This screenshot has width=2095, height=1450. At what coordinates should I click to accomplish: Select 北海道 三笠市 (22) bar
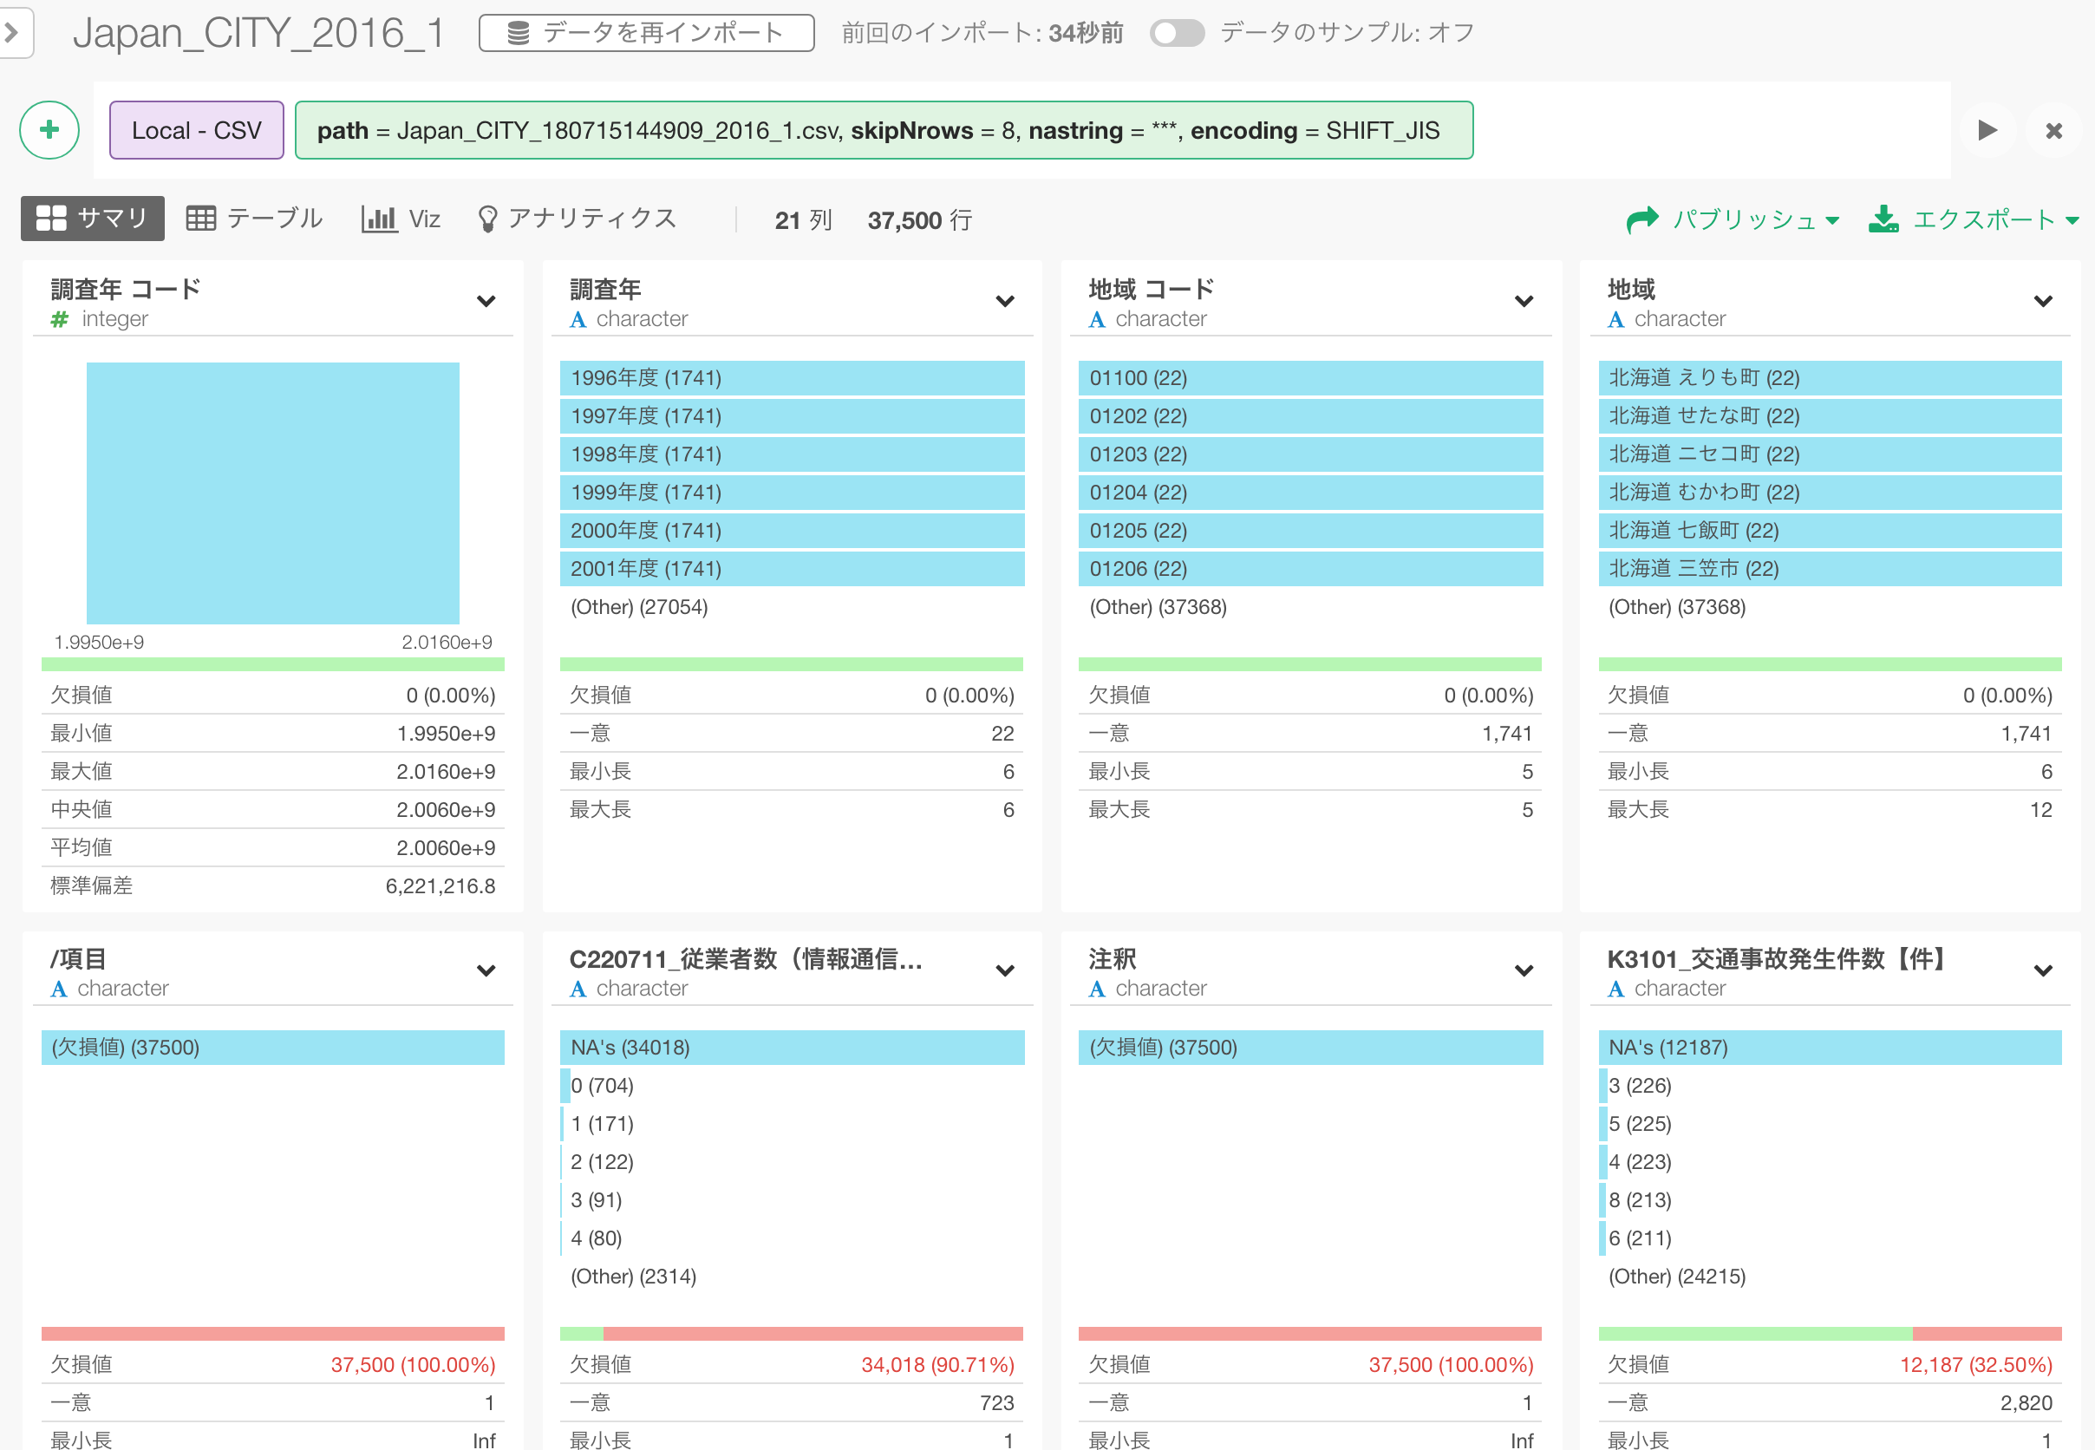[1830, 569]
